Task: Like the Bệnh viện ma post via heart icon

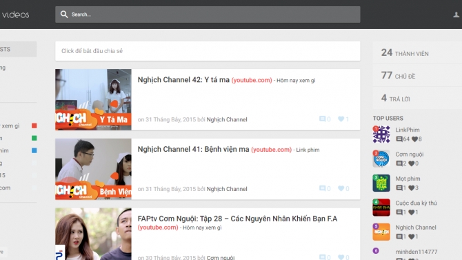Action: (341, 188)
